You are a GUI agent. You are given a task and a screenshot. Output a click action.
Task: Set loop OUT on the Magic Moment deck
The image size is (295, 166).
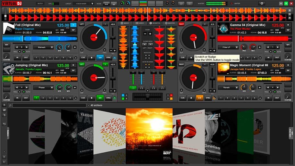click(277, 98)
